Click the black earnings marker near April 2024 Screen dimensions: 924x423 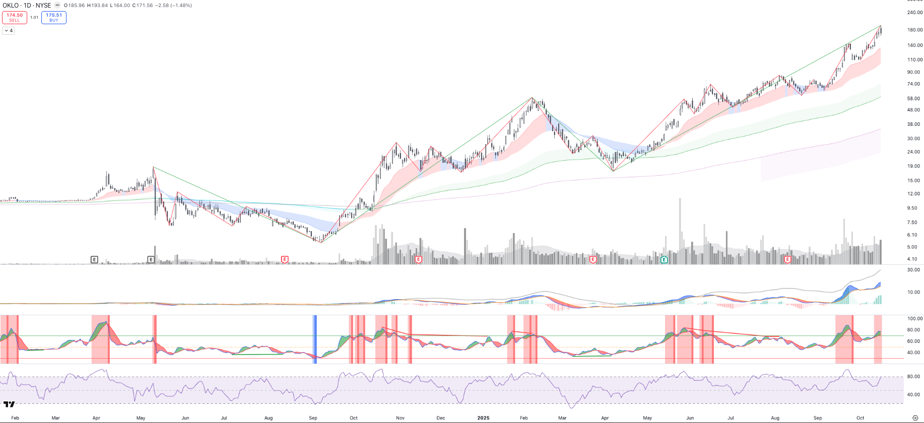pyautogui.click(x=94, y=260)
